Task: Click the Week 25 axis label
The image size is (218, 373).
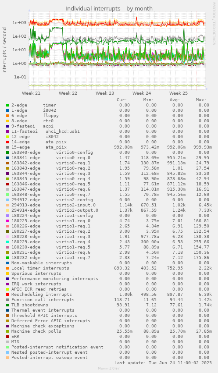Action: click(179, 93)
